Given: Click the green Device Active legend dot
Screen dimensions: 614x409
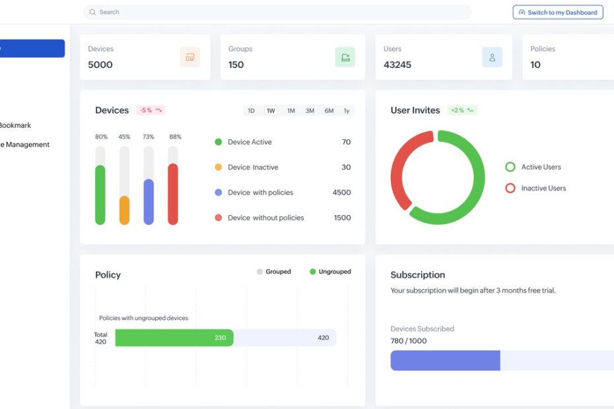Looking at the screenshot, I should [219, 142].
